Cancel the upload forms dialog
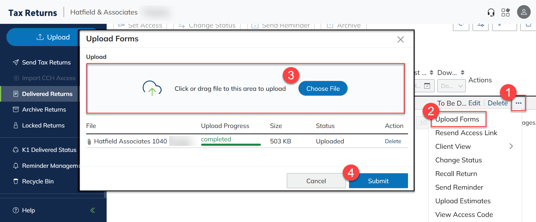The width and height of the screenshot is (536, 222). tap(316, 181)
